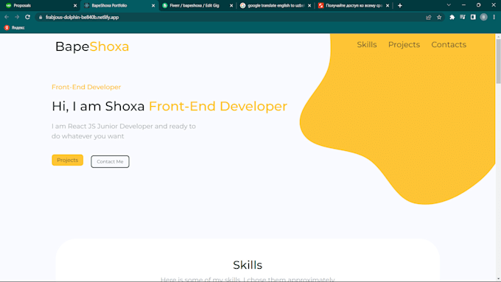Open the Extensions puzzle icon

pyautogui.click(x=452, y=17)
